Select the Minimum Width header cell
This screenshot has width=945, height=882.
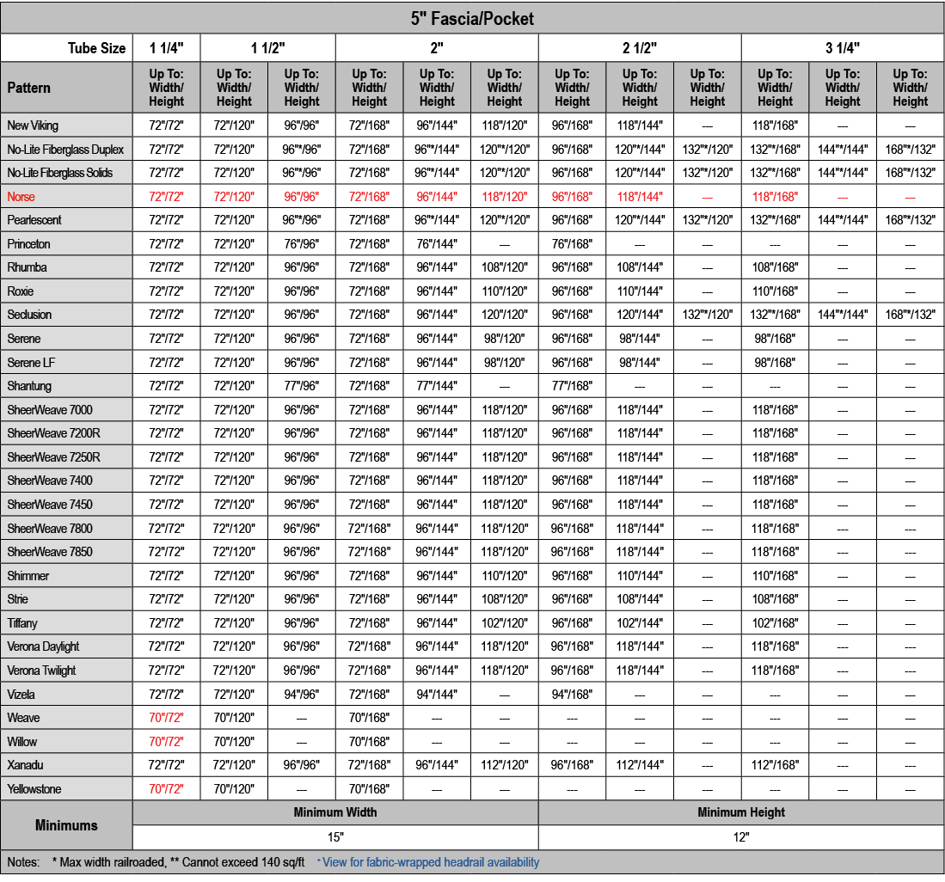pyautogui.click(x=335, y=812)
